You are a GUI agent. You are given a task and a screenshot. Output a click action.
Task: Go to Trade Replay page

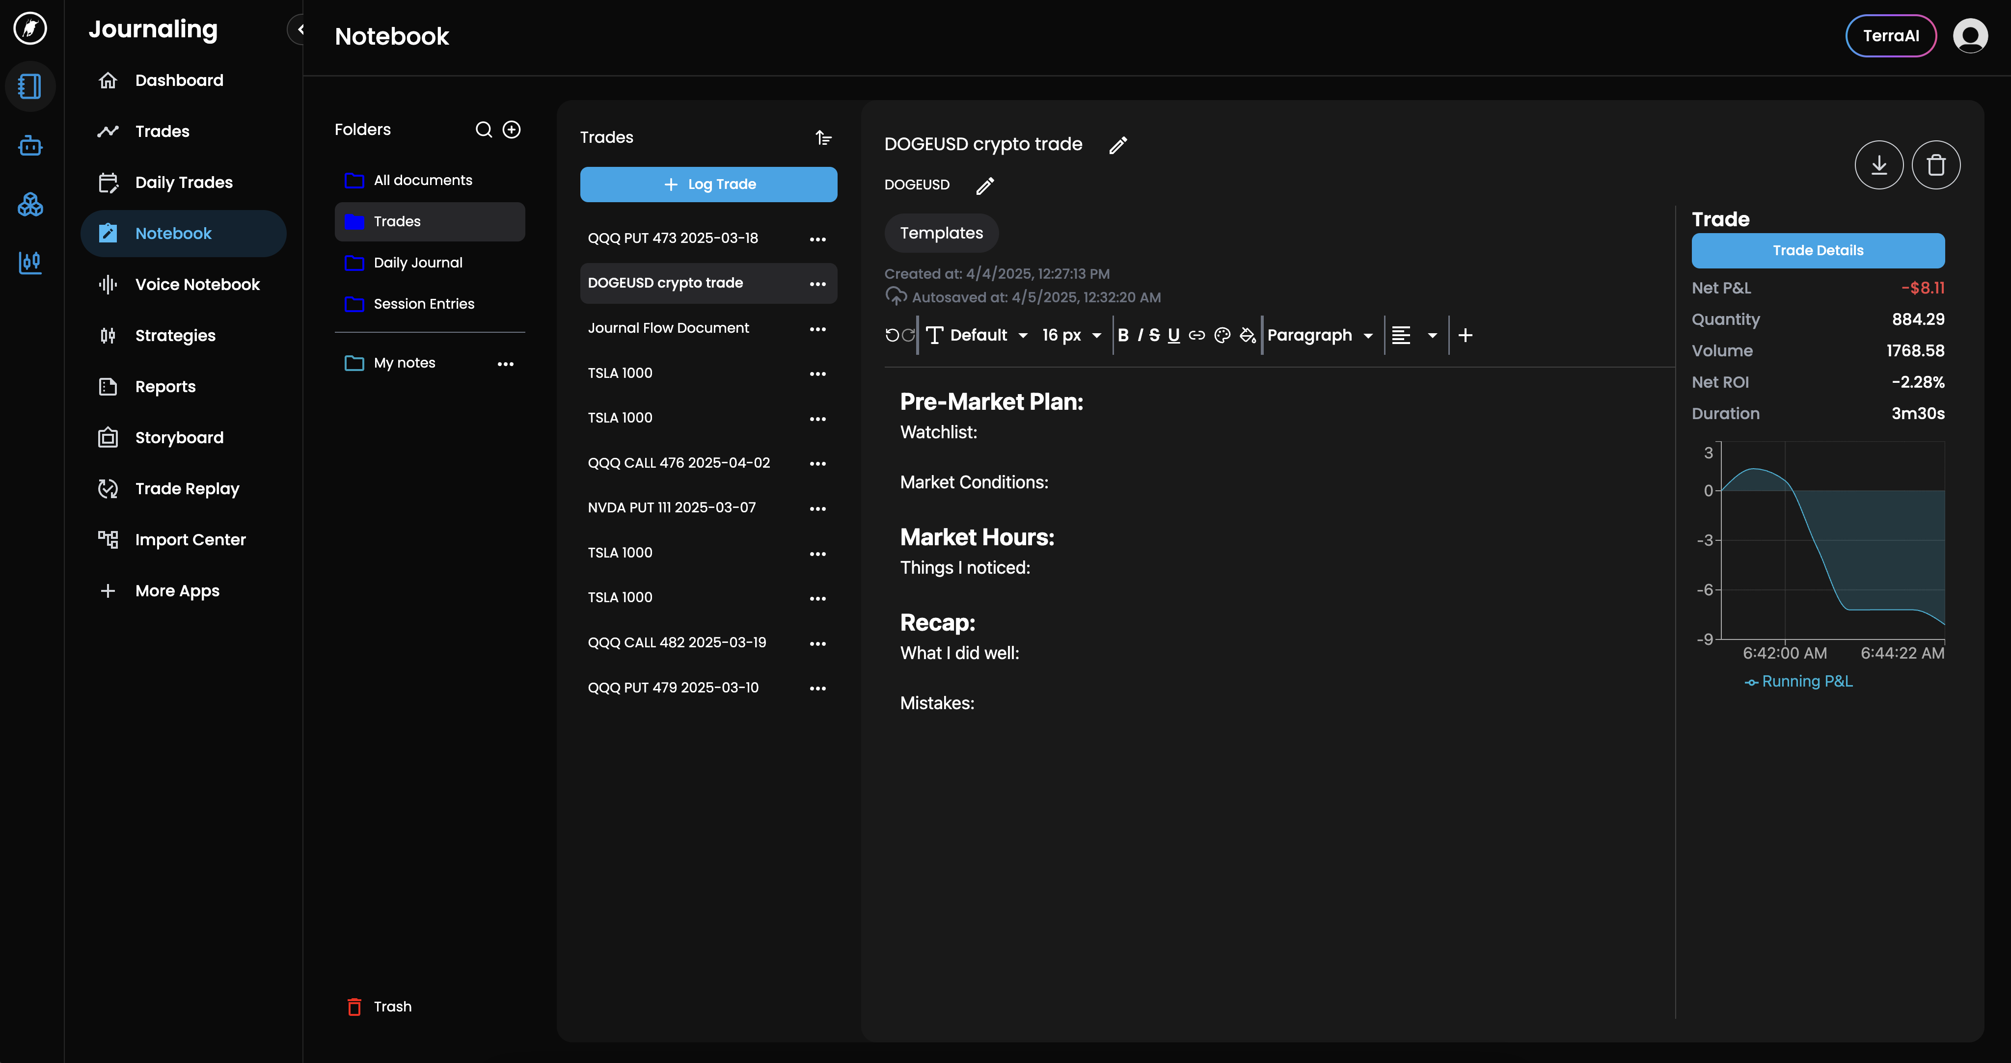click(187, 489)
